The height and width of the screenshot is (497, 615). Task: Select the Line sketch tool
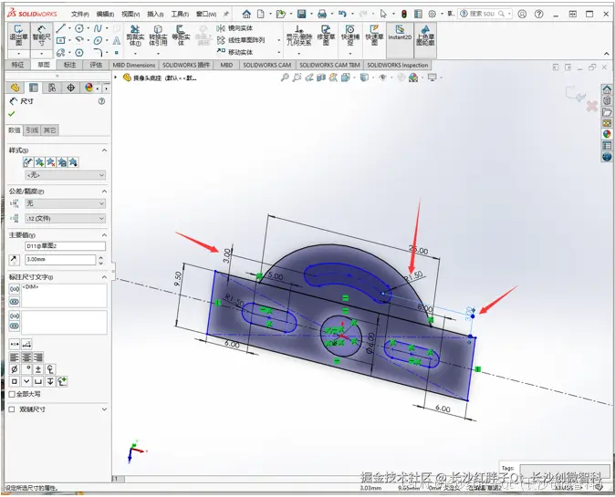(x=60, y=28)
